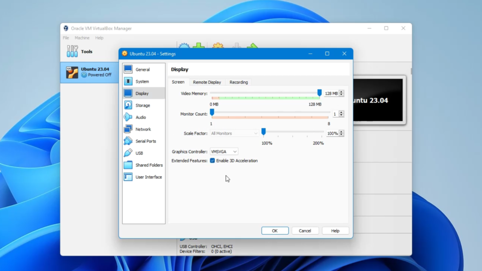The height and width of the screenshot is (271, 482).
Task: Decrease Monitor Count with spinner down arrow
Action: 341,116
